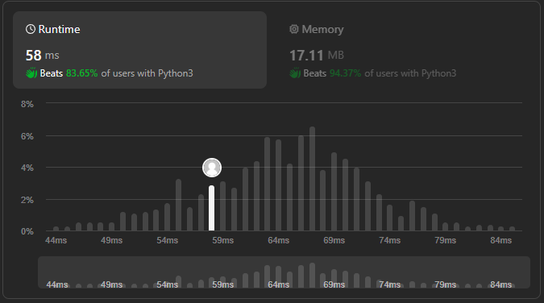Click the 64ms label in the range slider strip
The image size is (544, 303).
click(x=279, y=284)
